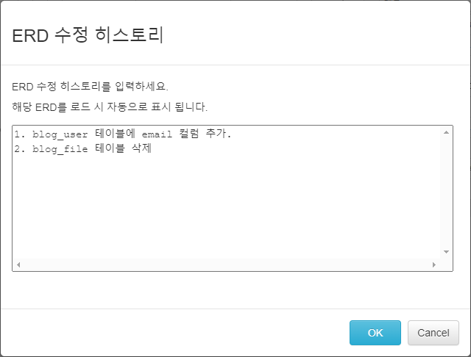Click the "ERD 수정 히스토리" dialog title

(x=88, y=35)
